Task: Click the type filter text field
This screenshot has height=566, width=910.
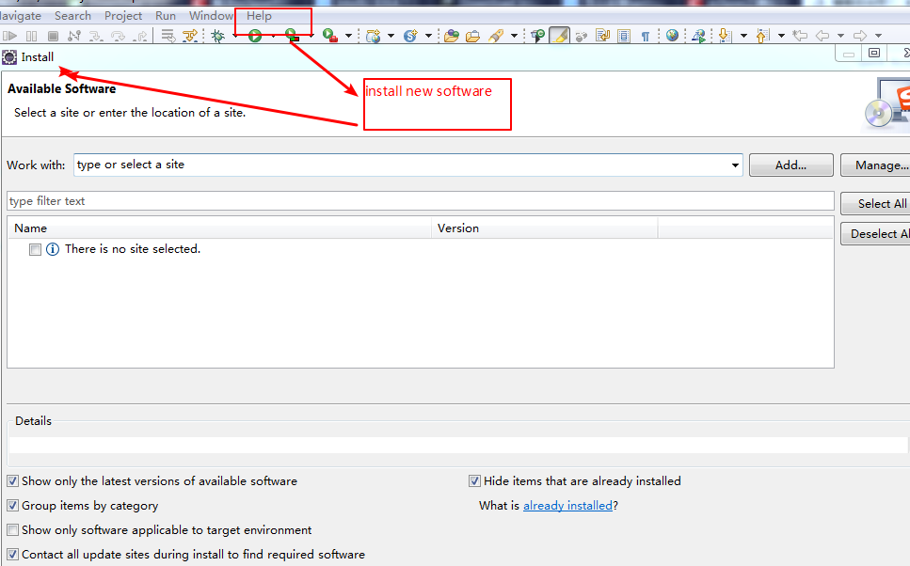Action: point(420,201)
